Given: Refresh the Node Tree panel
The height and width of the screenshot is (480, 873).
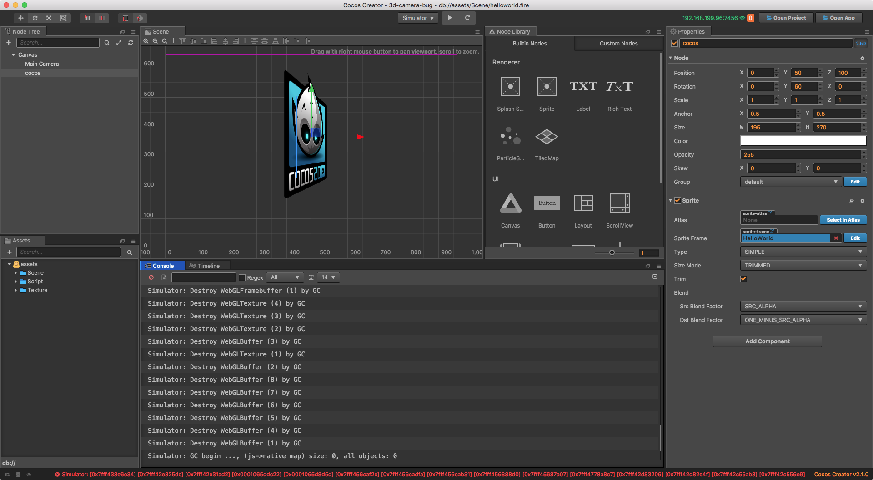Looking at the screenshot, I should 130,43.
